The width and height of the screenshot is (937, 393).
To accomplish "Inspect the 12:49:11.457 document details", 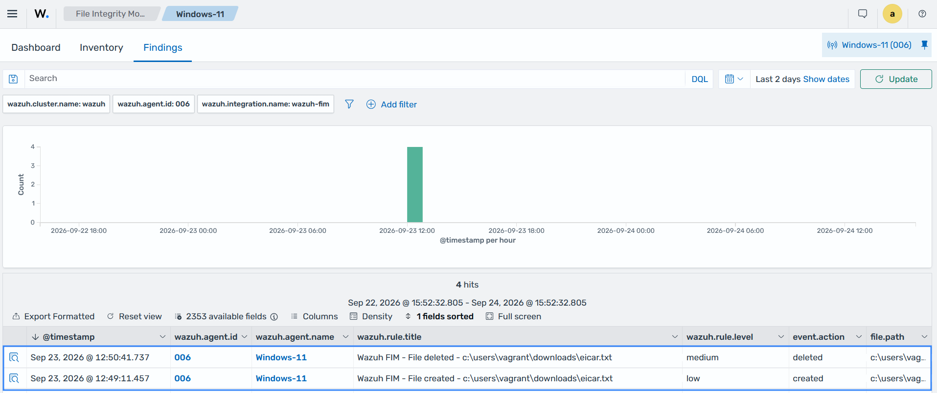I will [x=14, y=378].
